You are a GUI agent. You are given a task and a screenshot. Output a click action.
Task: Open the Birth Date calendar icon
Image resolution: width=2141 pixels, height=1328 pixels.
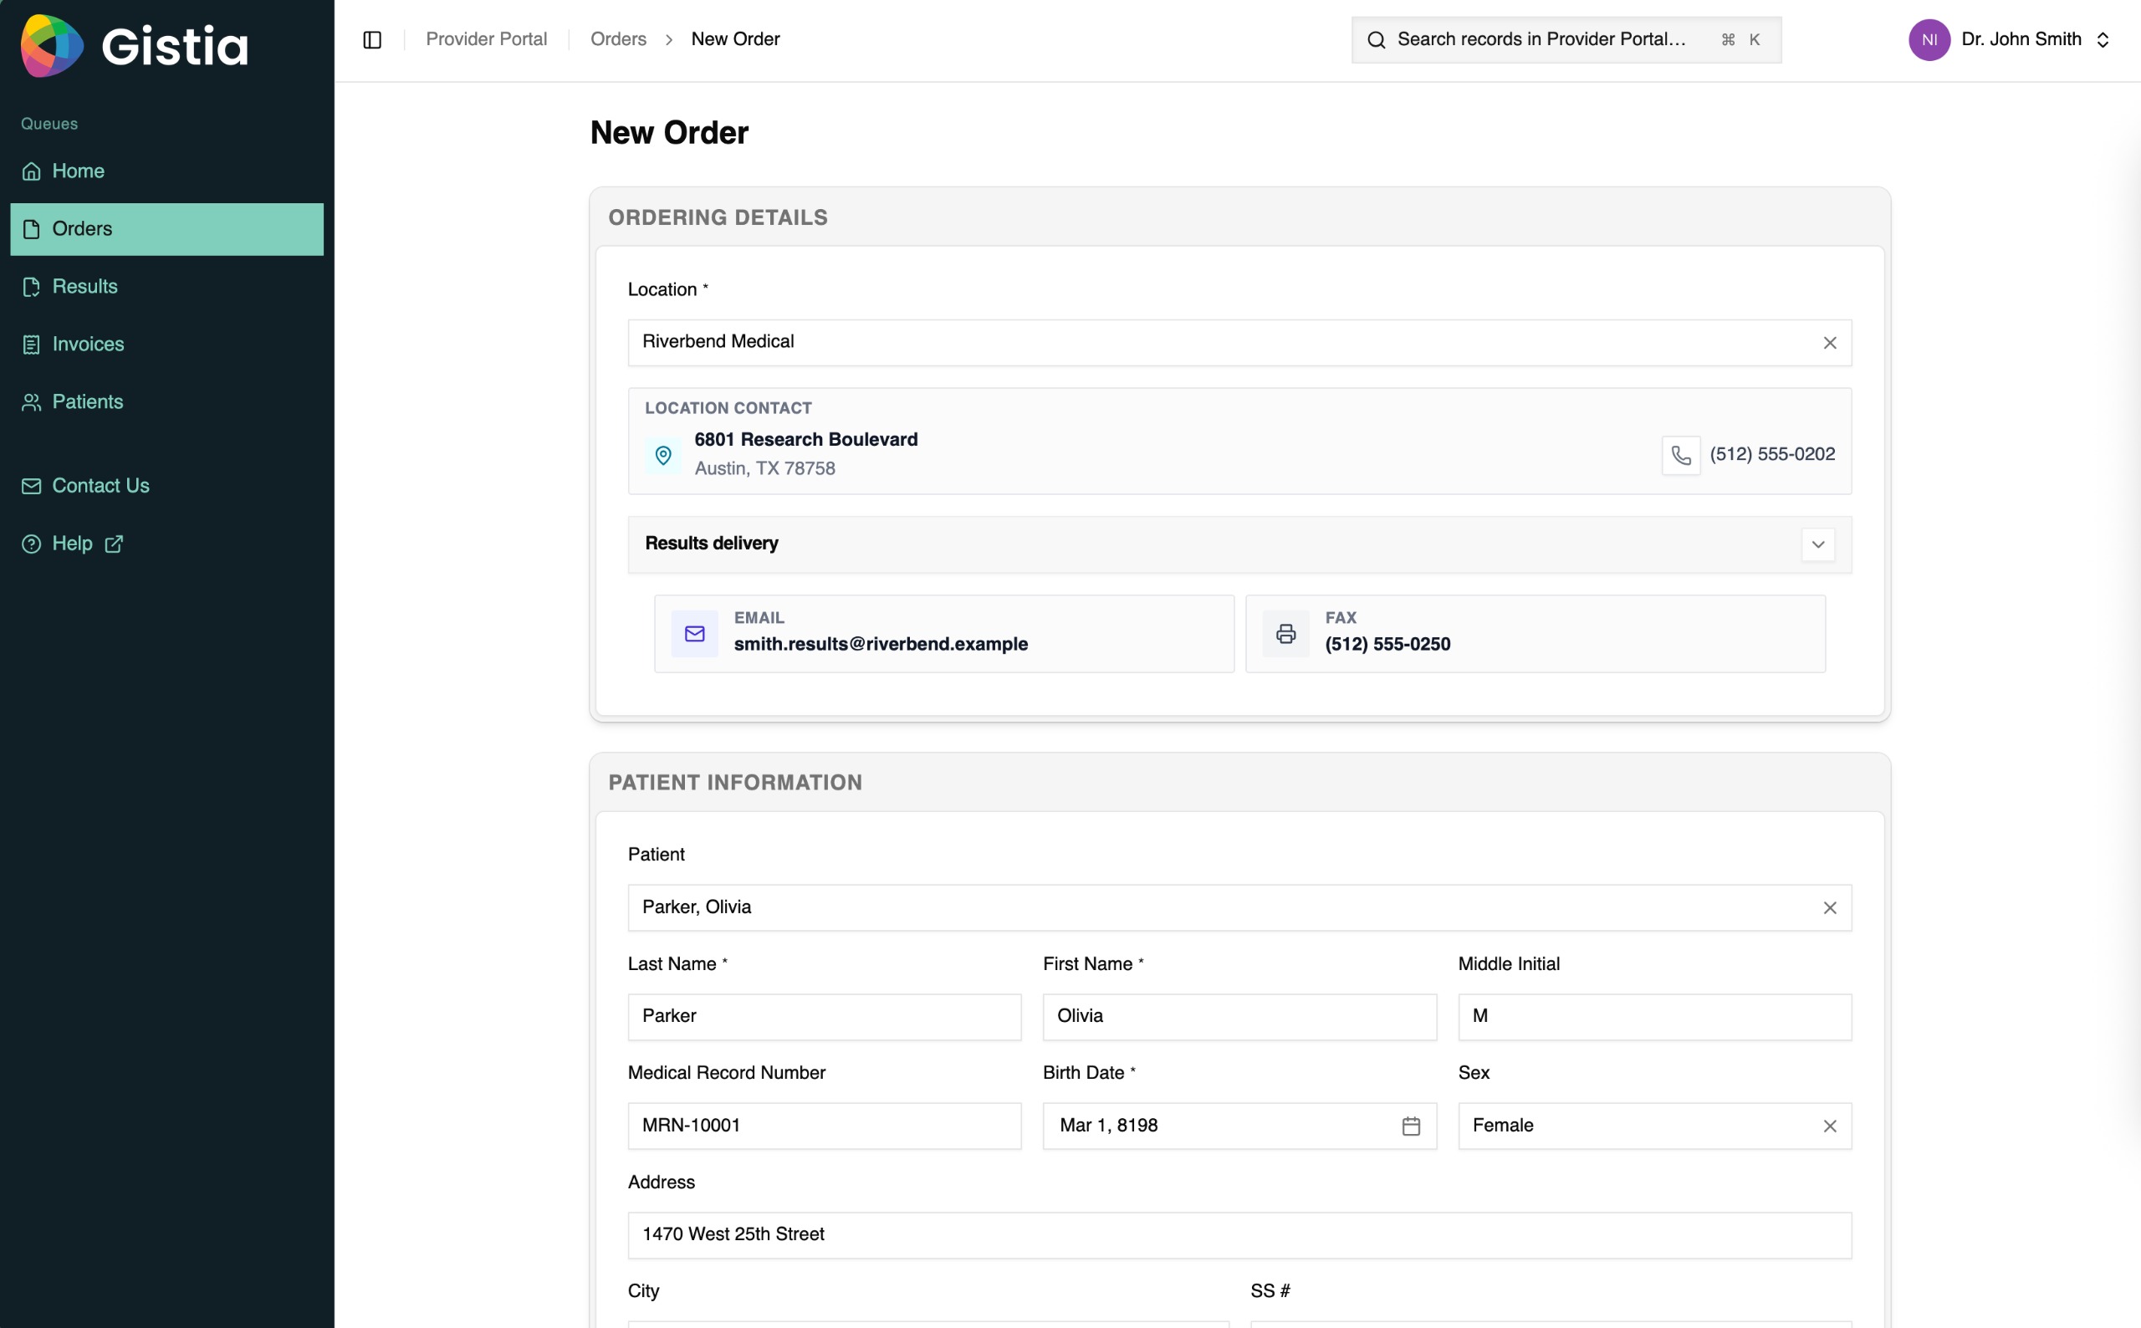(x=1410, y=1126)
